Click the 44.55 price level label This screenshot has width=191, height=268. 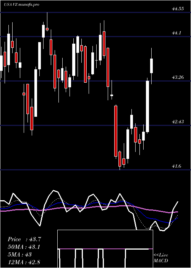click(x=178, y=9)
